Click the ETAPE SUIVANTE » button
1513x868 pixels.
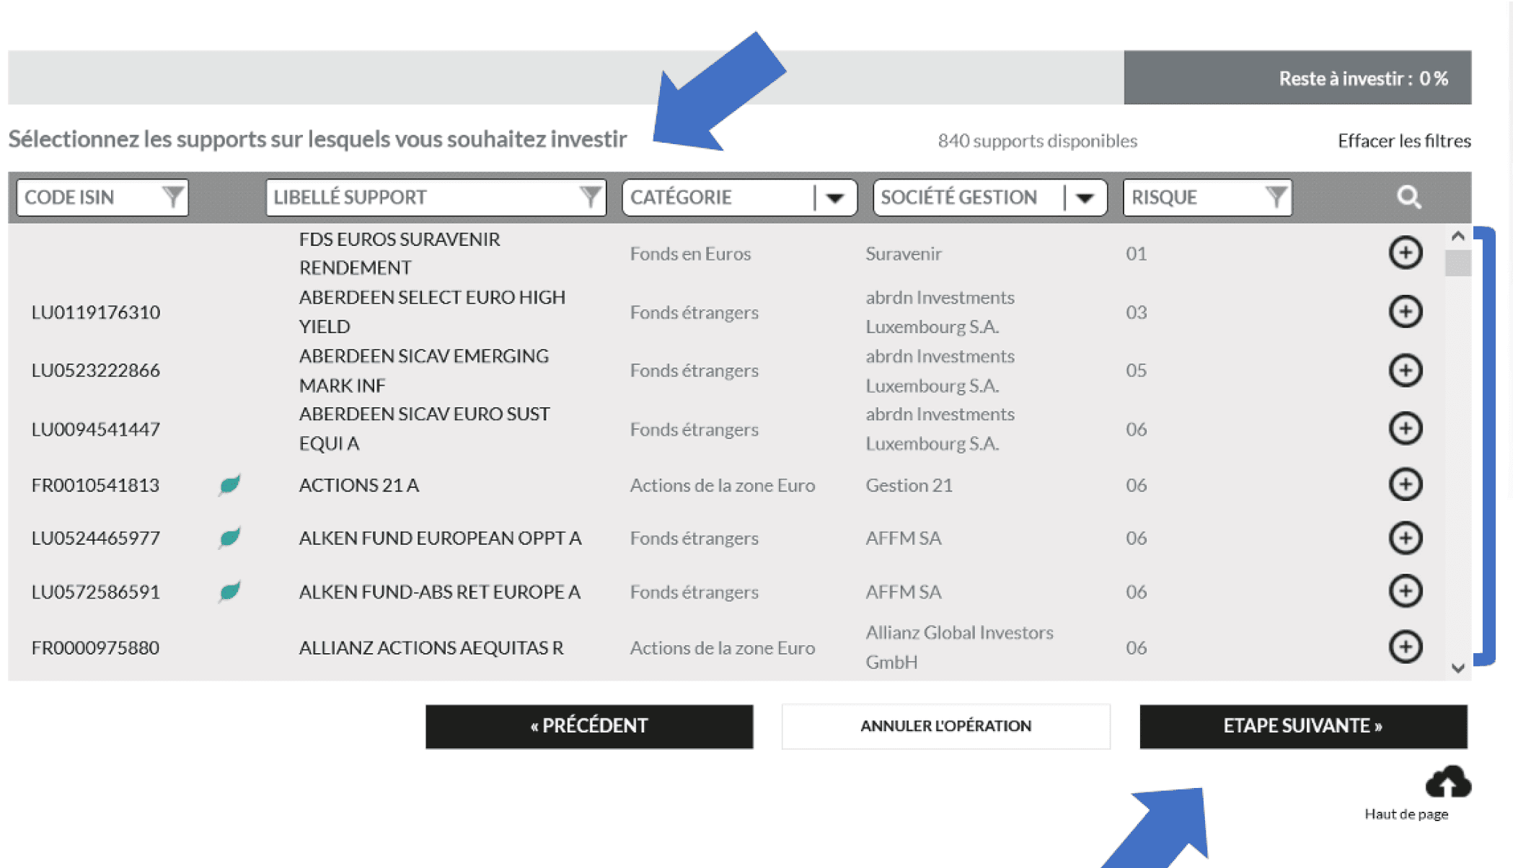(x=1302, y=726)
